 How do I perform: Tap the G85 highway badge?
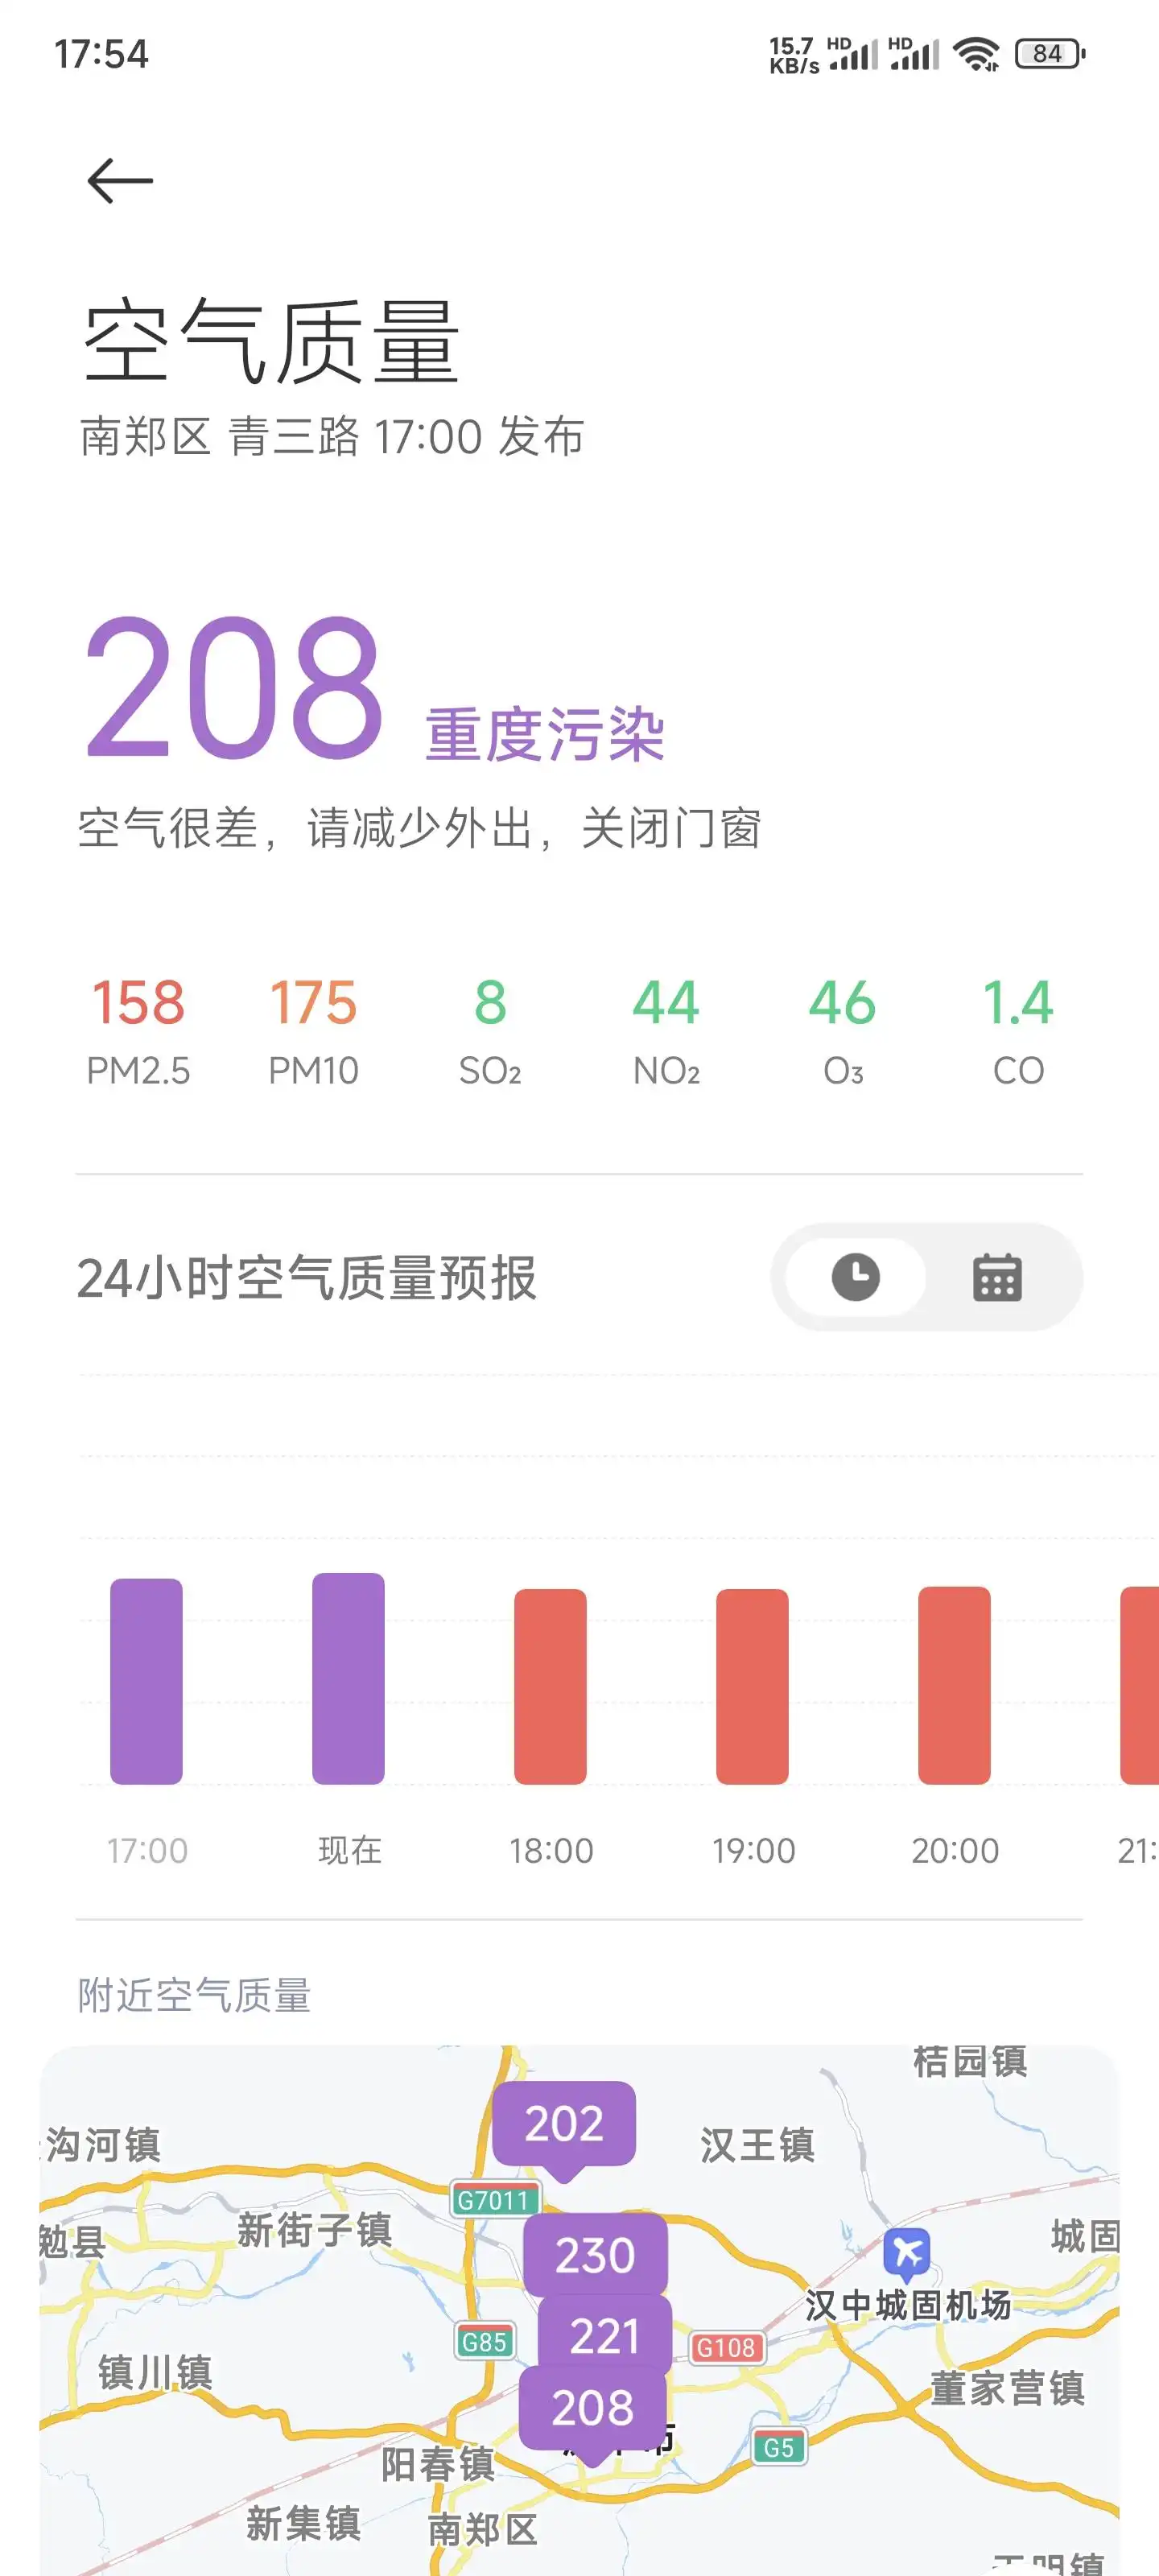click(x=485, y=2341)
